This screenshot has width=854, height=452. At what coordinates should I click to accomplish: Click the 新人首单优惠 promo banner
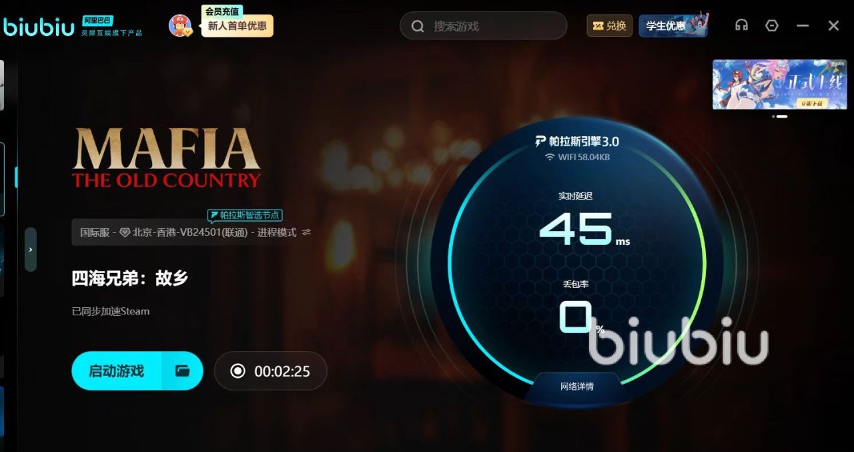(237, 26)
